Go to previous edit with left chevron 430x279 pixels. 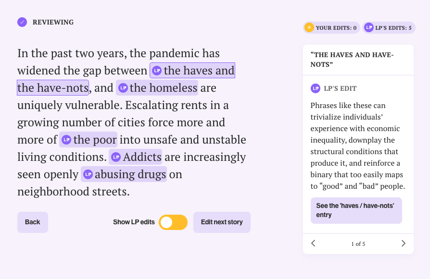click(x=313, y=243)
